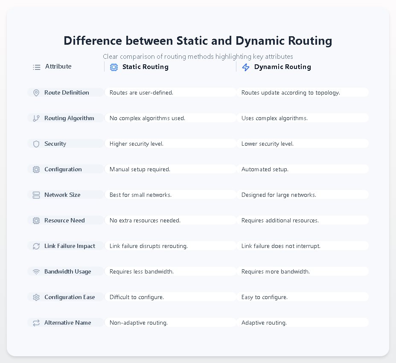
Task: Click the cell No complex algorithms used
Action: [x=170, y=118]
